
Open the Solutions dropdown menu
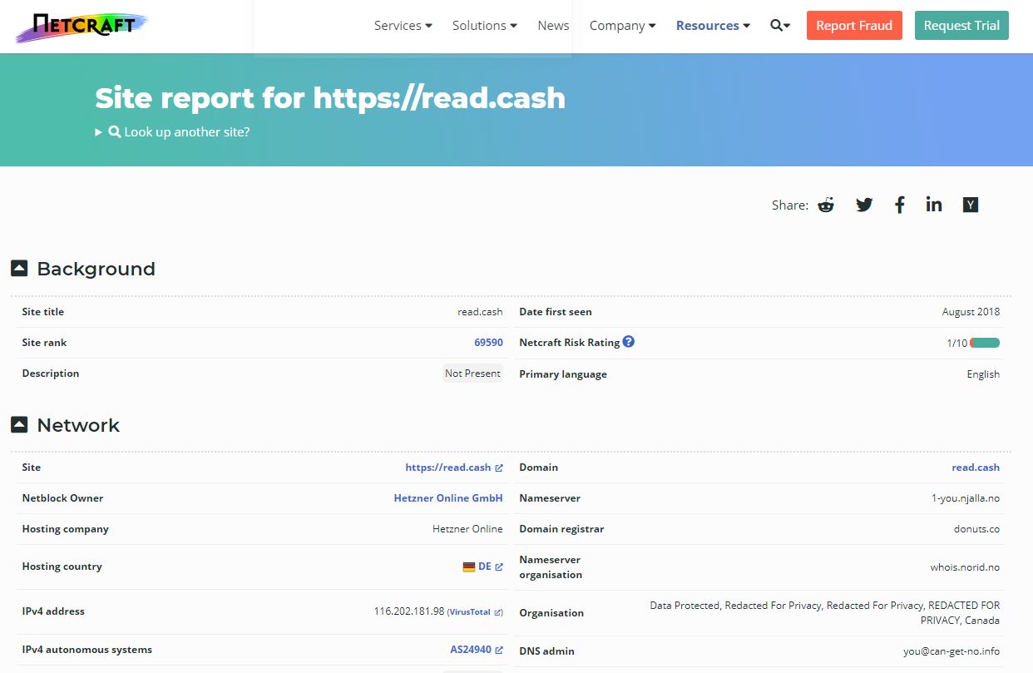click(485, 26)
